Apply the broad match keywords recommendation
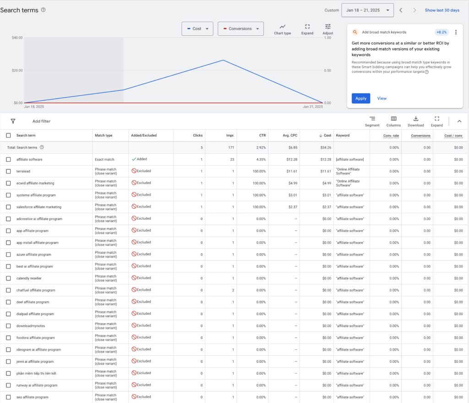The height and width of the screenshot is (403, 469). (x=360, y=98)
